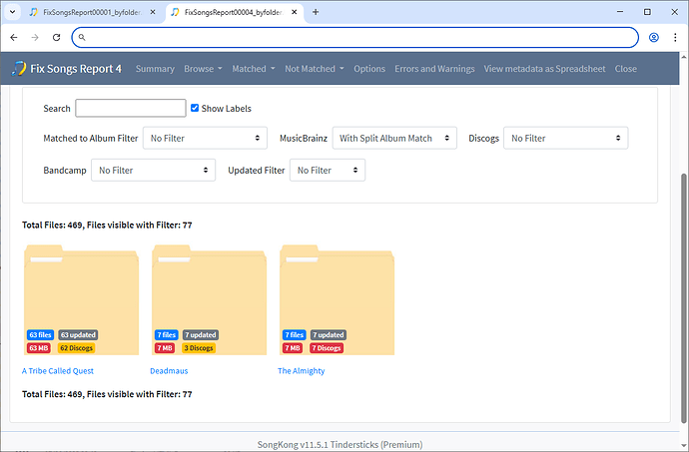
Task: Click Close in the report navbar
Action: (x=626, y=69)
